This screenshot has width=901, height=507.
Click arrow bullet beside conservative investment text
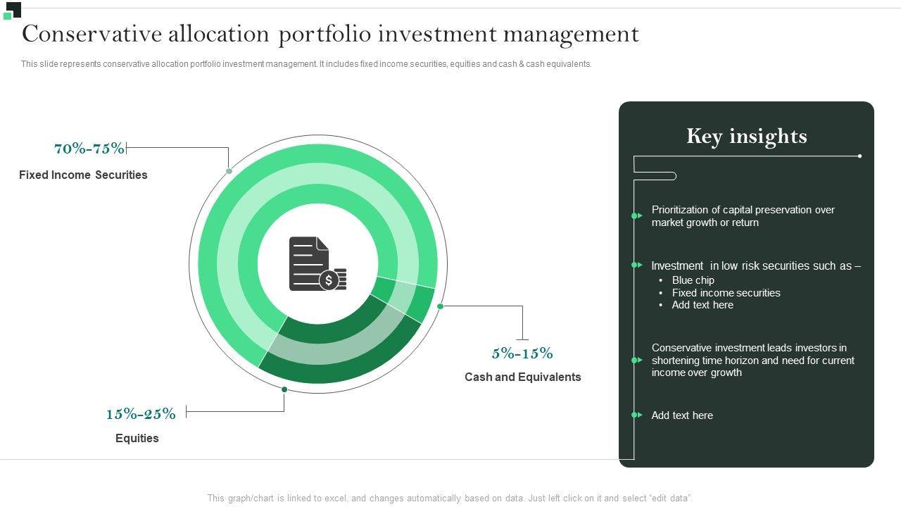tap(637, 360)
